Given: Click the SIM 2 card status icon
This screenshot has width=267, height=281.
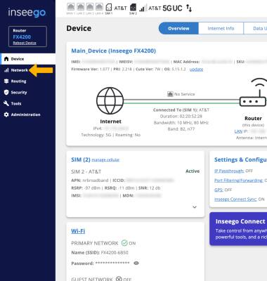Looking at the screenshot, I should point(133,8).
